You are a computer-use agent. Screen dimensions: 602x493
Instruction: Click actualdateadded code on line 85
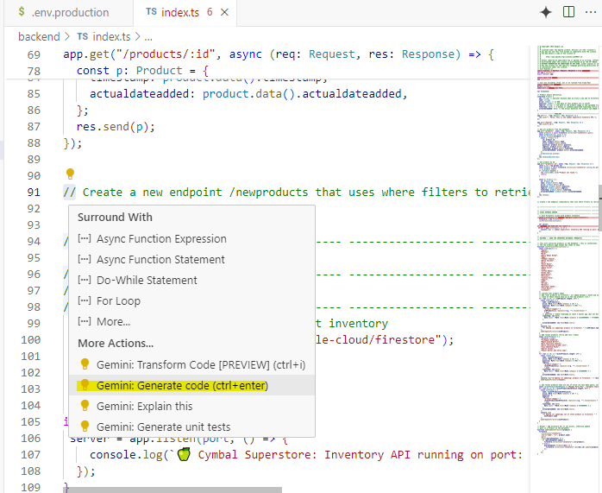click(248, 94)
